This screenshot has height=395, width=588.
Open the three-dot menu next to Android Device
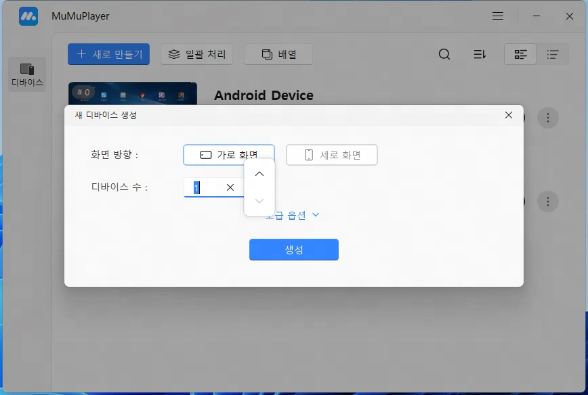tap(548, 117)
